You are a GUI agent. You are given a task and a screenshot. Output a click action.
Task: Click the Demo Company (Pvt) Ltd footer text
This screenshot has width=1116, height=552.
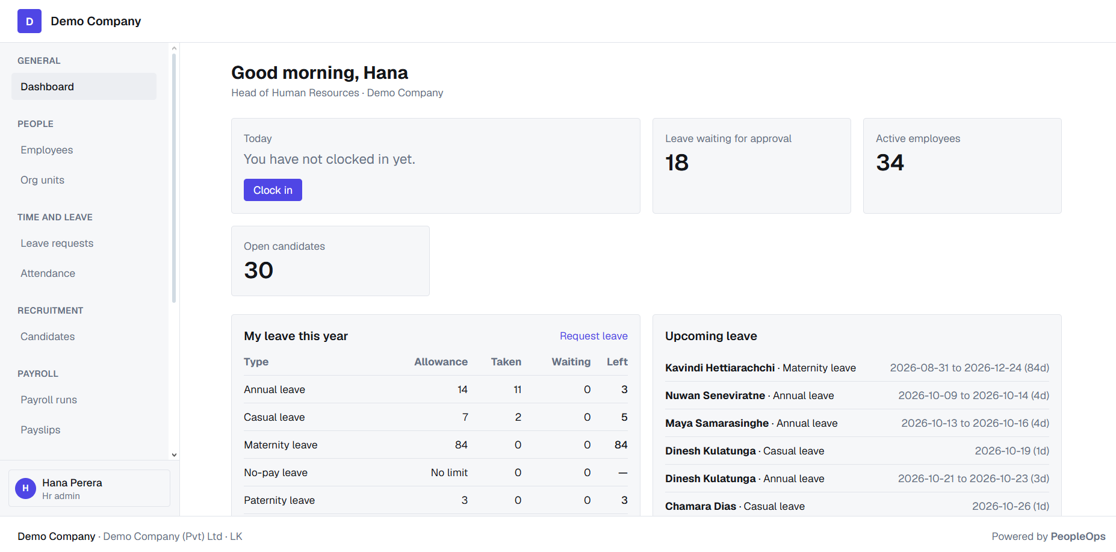coord(163,536)
